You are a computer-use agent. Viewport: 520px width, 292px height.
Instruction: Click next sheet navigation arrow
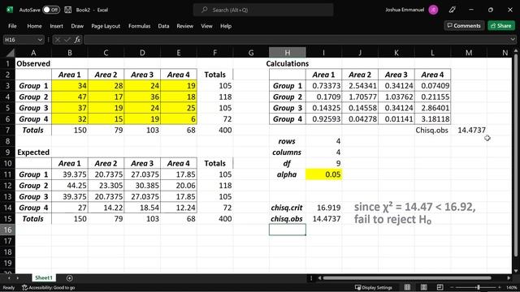click(18, 278)
